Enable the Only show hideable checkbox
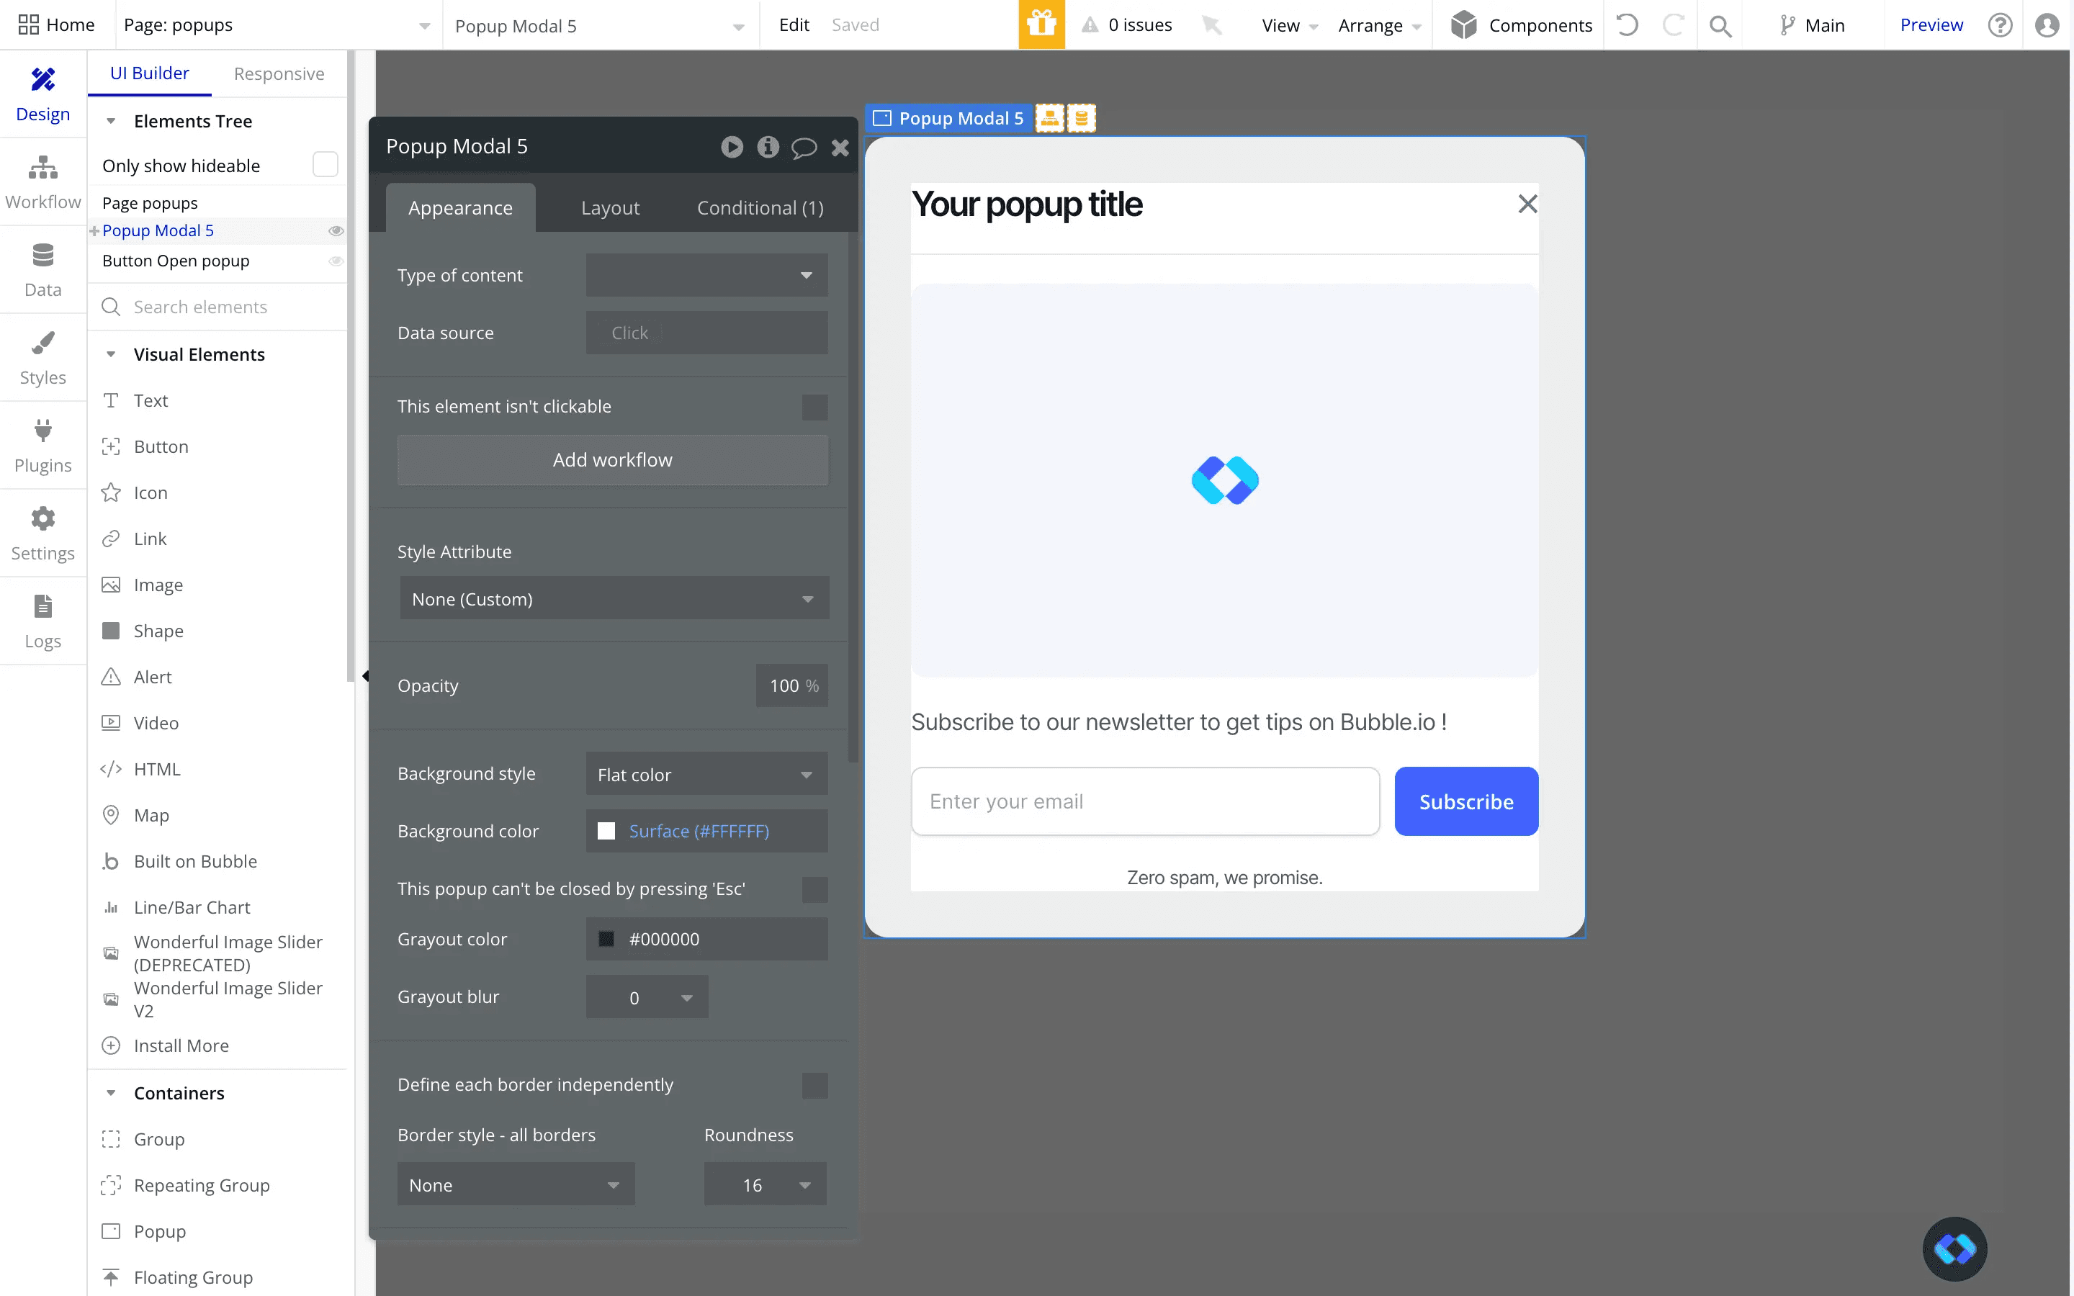The image size is (2074, 1296). pyautogui.click(x=324, y=163)
